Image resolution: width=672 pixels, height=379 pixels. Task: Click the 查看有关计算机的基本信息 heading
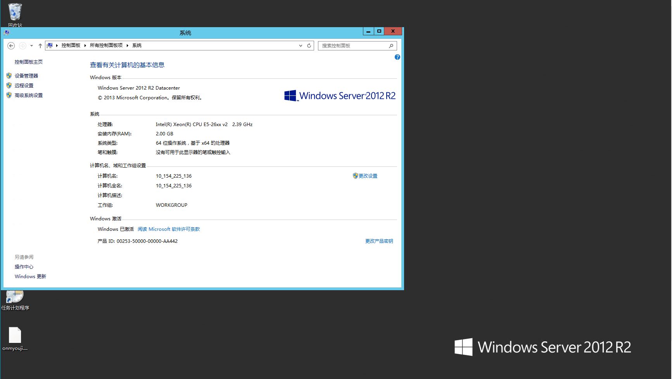pos(127,65)
